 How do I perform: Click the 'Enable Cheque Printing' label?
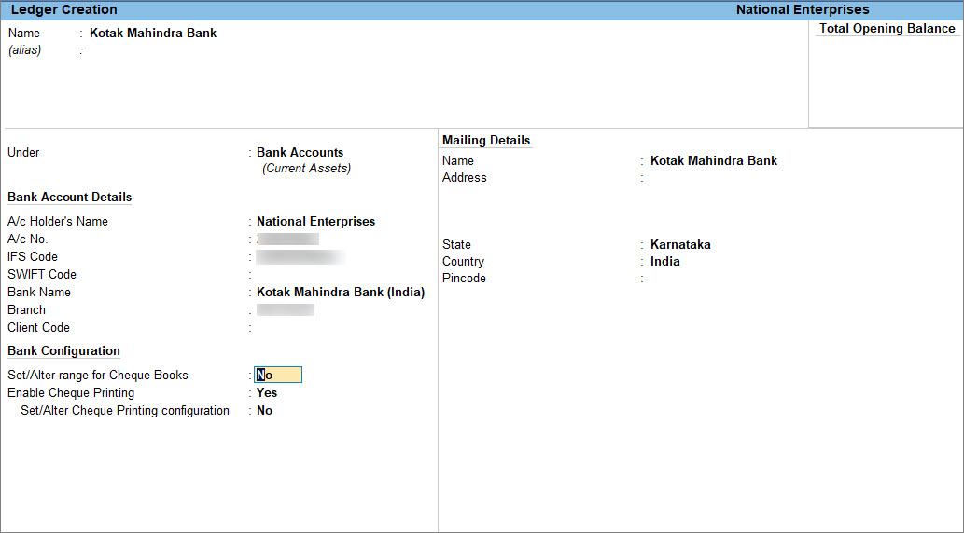coord(71,393)
